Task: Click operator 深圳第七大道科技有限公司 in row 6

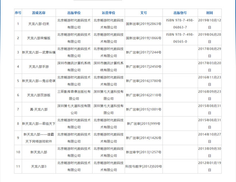Action: pos(108,95)
